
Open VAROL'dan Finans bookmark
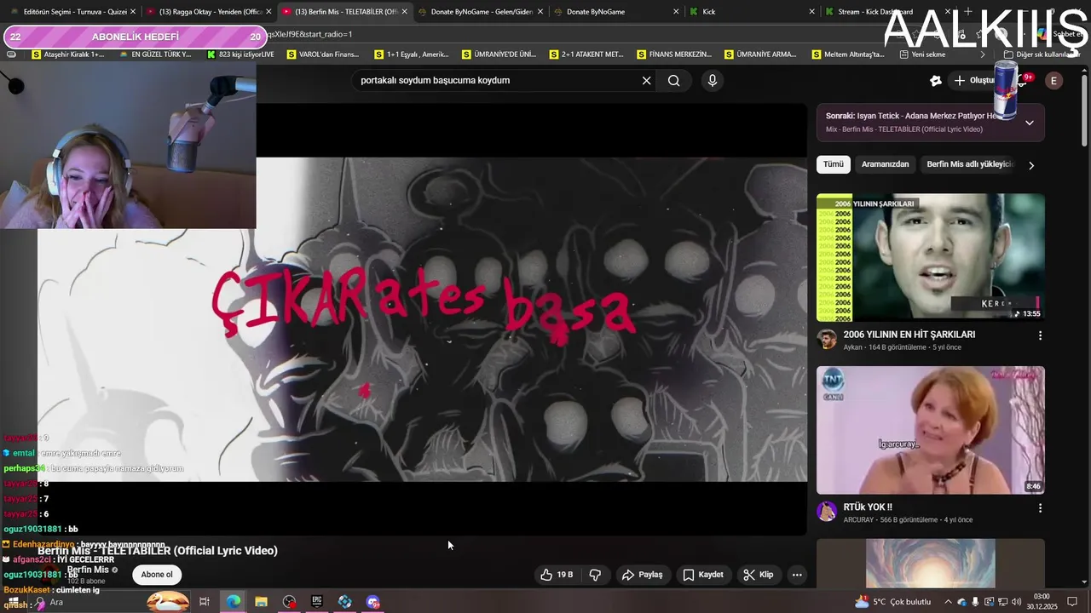coord(323,54)
